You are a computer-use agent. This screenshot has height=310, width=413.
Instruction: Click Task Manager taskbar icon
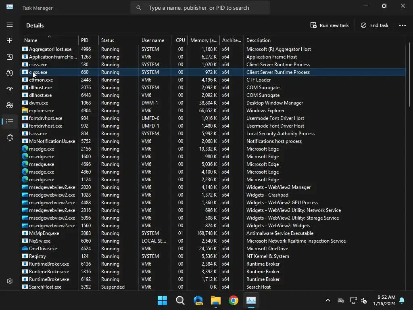pos(251,300)
